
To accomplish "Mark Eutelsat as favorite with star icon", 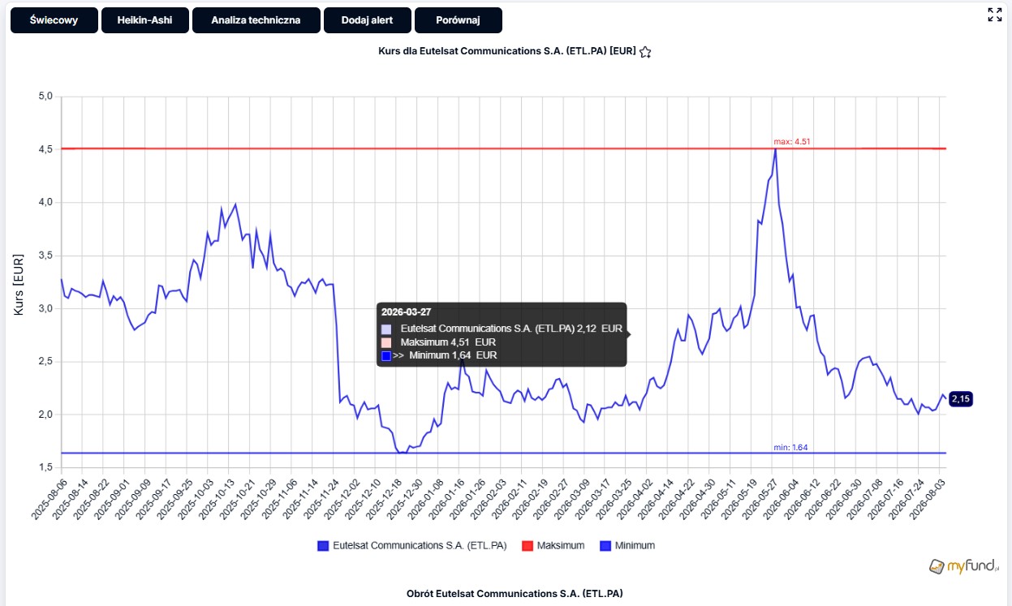I will coord(645,52).
